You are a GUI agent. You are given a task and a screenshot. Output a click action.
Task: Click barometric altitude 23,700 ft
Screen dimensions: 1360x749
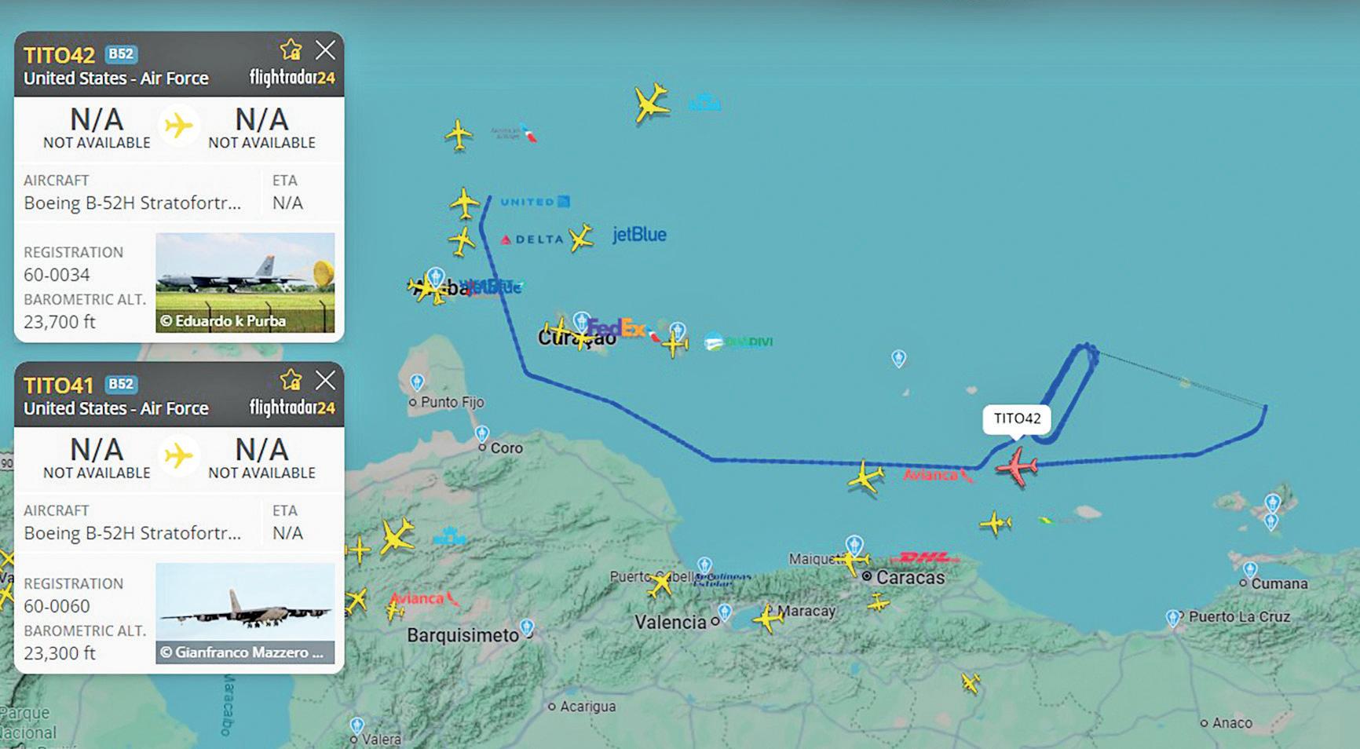60,322
